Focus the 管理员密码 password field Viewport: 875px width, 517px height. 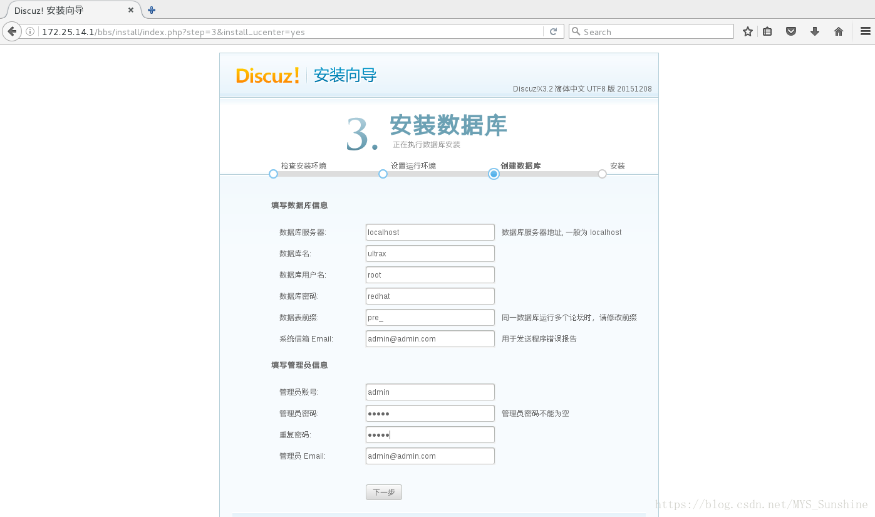(430, 413)
